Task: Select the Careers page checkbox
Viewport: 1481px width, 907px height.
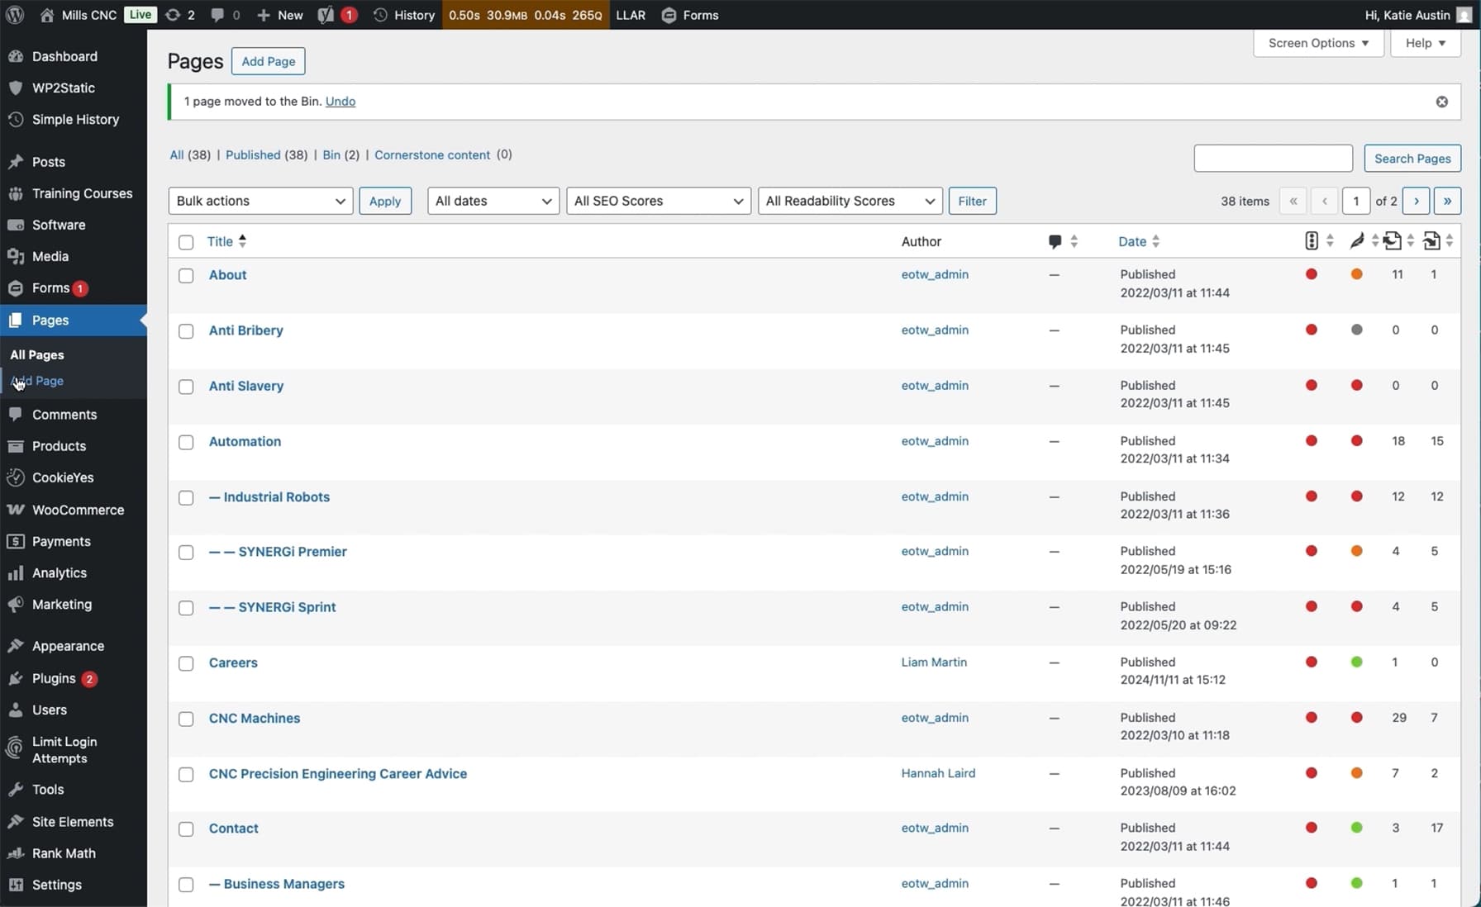Action: (x=186, y=663)
